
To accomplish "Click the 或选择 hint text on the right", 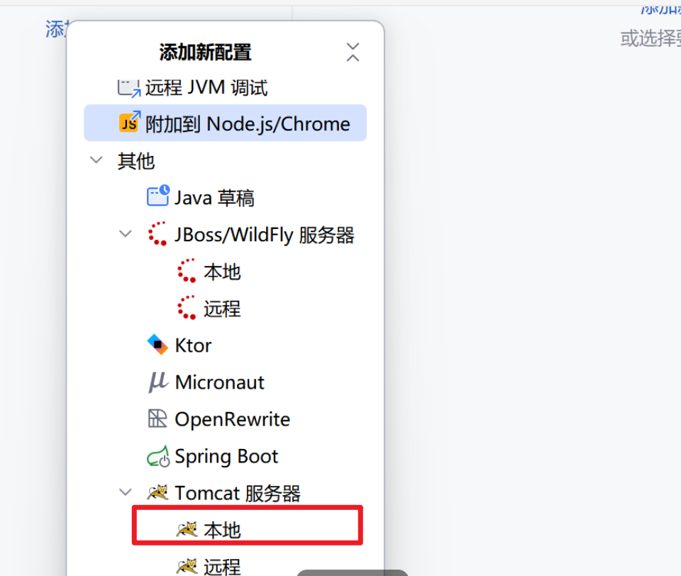I will click(x=650, y=38).
